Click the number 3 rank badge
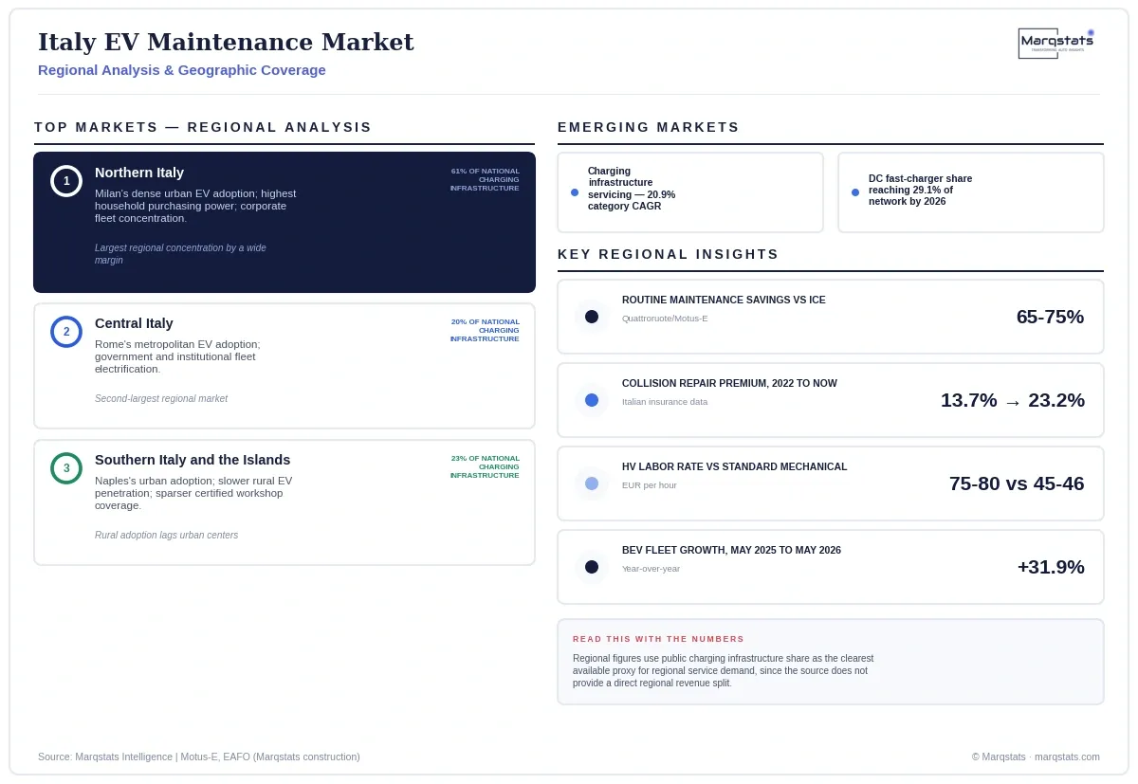The width and height of the screenshot is (1138, 784). point(66,468)
